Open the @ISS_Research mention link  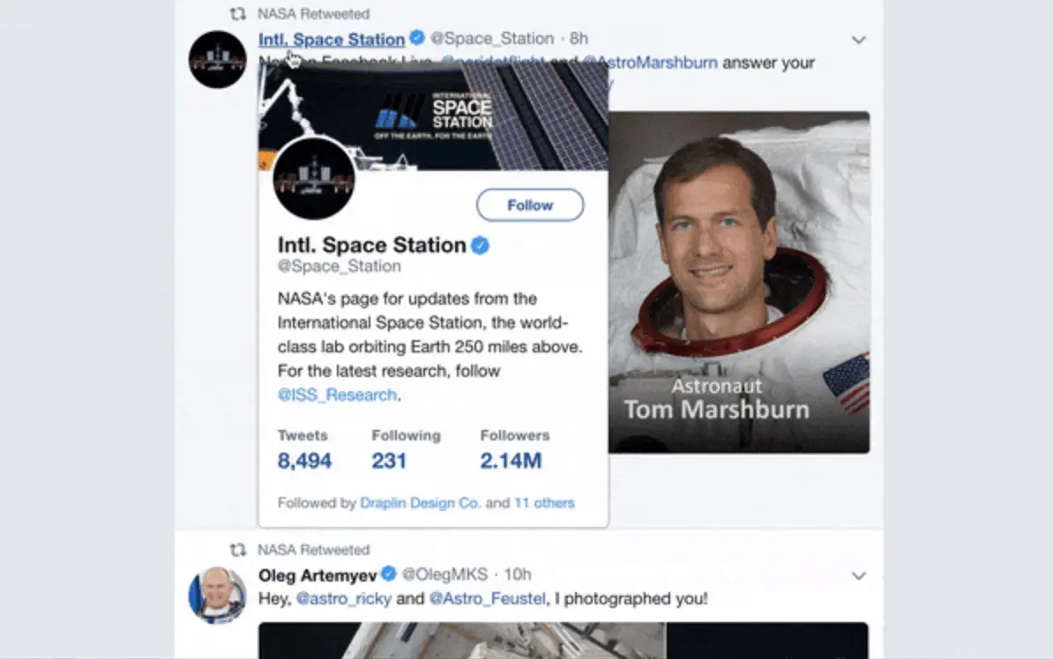click(x=337, y=396)
